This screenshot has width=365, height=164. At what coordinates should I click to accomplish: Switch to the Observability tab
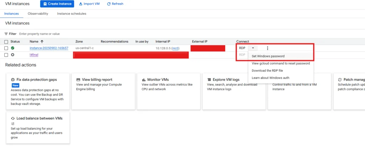38,14
